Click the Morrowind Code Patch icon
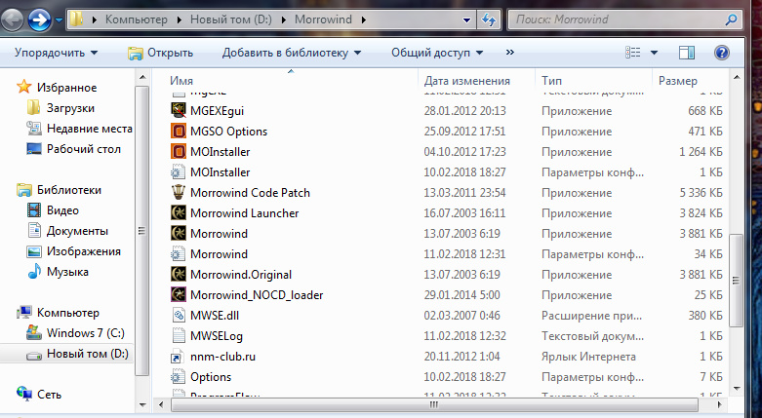Screen dimensions: 762x418 coord(179,192)
